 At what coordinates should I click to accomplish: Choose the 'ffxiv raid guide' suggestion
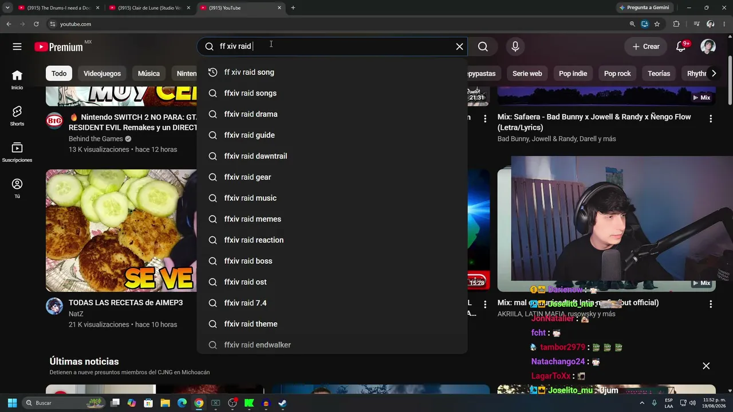[332, 135]
